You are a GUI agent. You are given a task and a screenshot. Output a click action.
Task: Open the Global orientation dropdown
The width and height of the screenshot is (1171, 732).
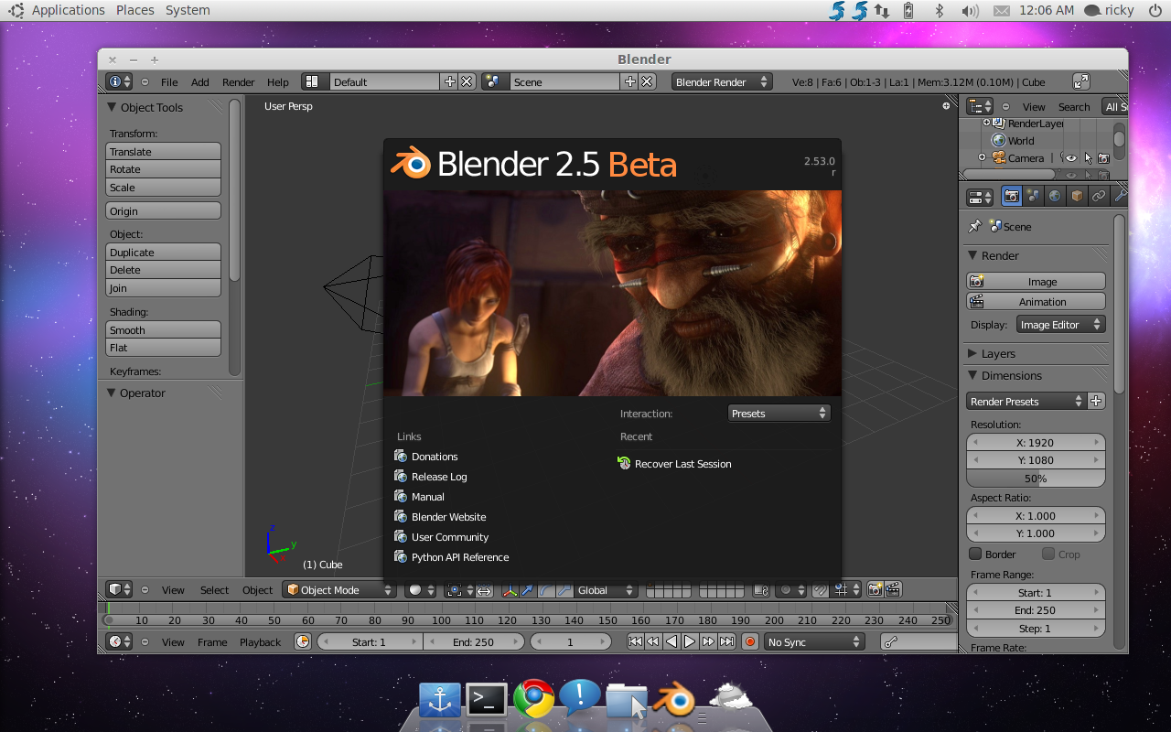pos(606,590)
